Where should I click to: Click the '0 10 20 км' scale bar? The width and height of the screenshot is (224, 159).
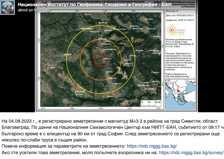(x=151, y=104)
